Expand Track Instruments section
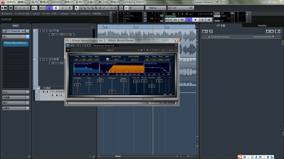284x159 pixels. (218, 37)
